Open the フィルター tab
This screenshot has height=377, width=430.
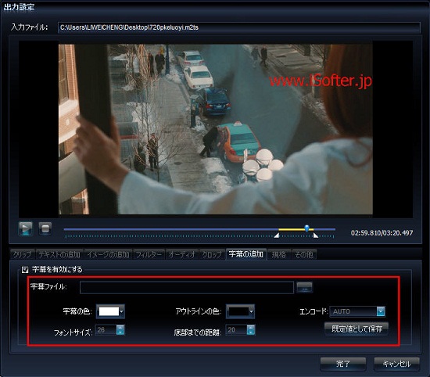[x=149, y=255]
